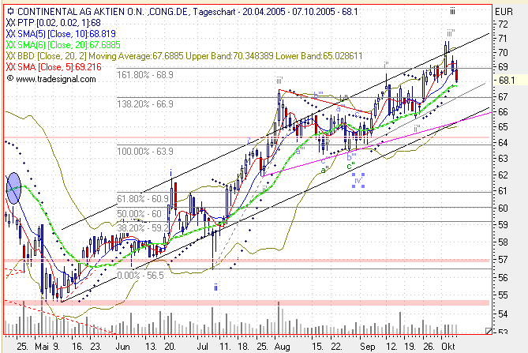Click the 13. date axis label
Viewport: 528px width, 353px height.
152,346
